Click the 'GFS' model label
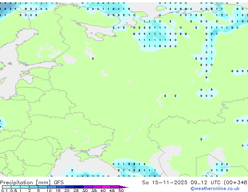Image resolution: width=248 pixels, height=192 pixels. pos(59,183)
